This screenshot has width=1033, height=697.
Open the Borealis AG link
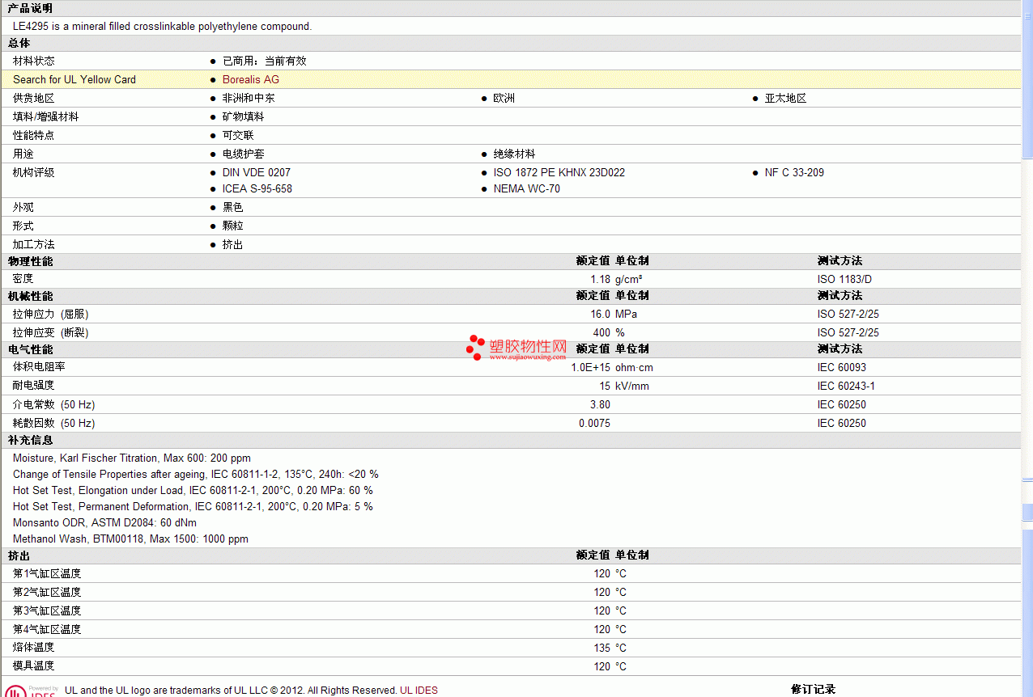click(251, 79)
